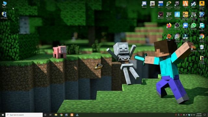Image resolution: width=208 pixels, height=117 pixels.
Task: Select the WinRAR archive file on desktop
Action: pyautogui.click(x=202, y=60)
